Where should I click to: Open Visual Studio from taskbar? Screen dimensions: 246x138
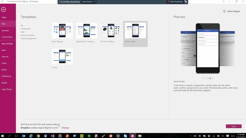53,136
